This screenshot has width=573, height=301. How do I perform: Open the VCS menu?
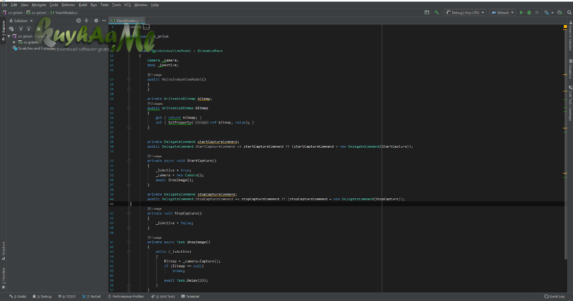click(x=127, y=5)
